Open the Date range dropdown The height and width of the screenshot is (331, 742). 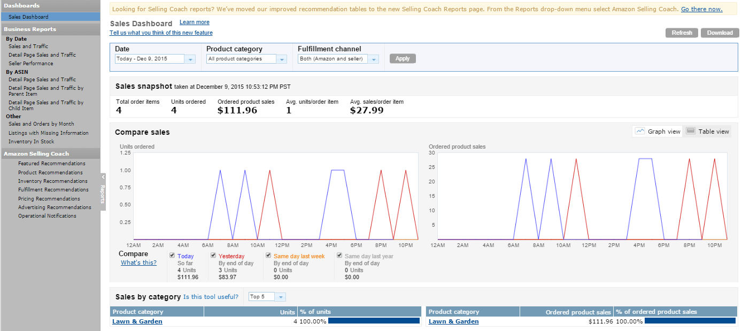click(x=156, y=59)
